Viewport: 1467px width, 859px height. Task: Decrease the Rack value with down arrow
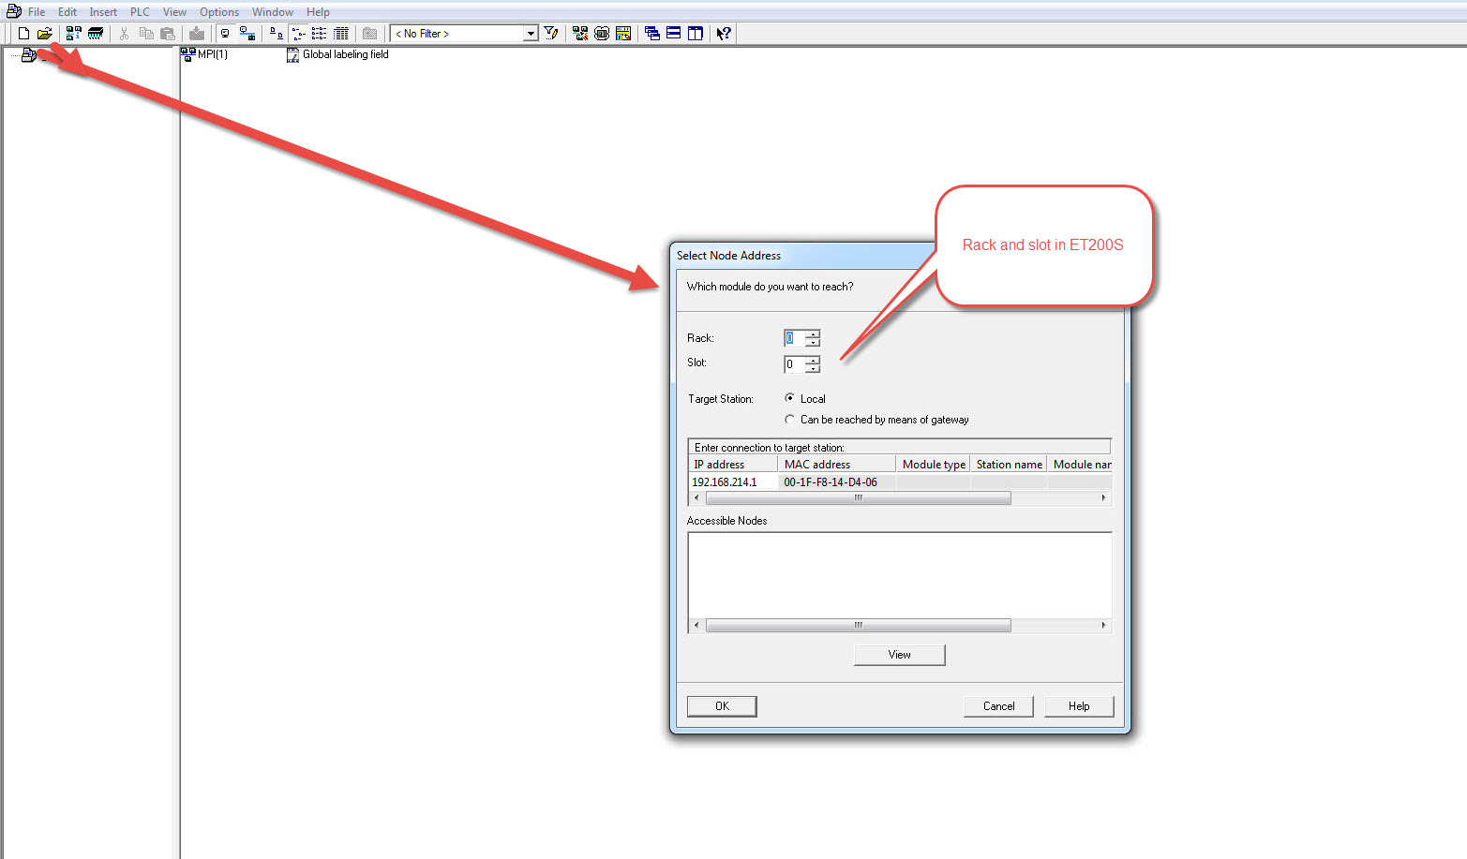[x=813, y=342]
